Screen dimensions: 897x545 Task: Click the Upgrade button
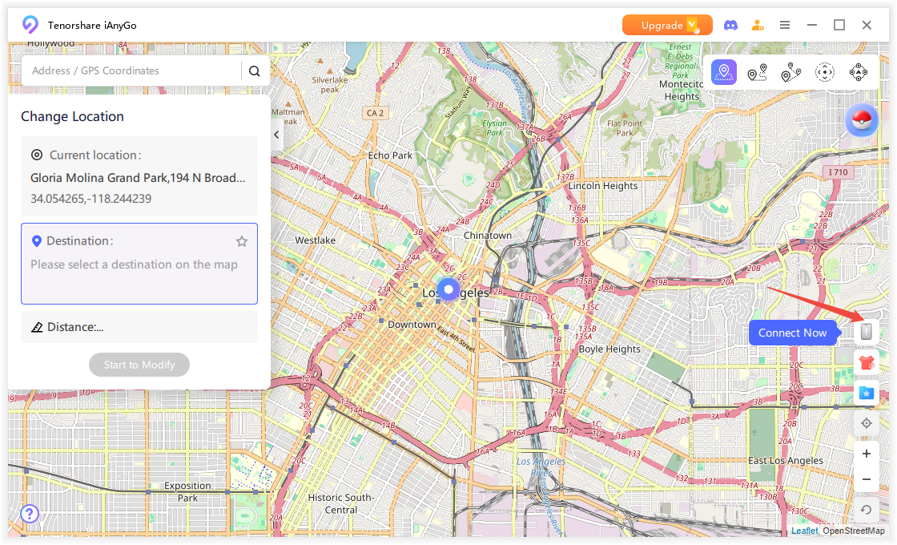tap(667, 25)
